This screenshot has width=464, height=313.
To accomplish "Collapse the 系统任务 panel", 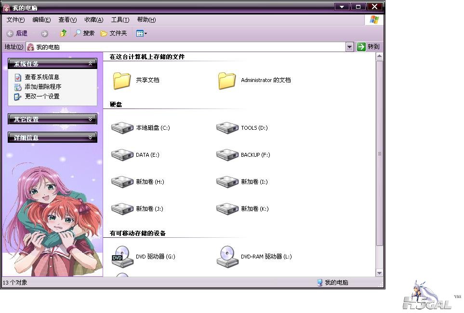I will [53, 64].
